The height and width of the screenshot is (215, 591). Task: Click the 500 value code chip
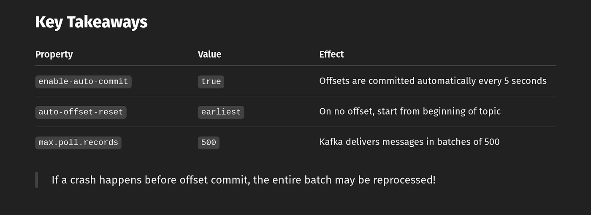pos(209,142)
